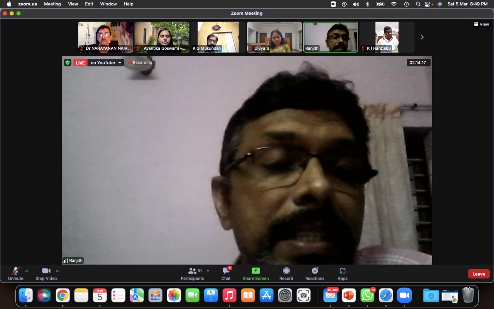The image size is (494, 309).
Task: Open Mail from the Dock
Action: tap(330, 295)
